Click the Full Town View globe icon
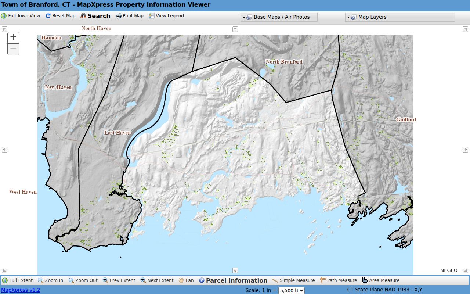 pos(4,16)
